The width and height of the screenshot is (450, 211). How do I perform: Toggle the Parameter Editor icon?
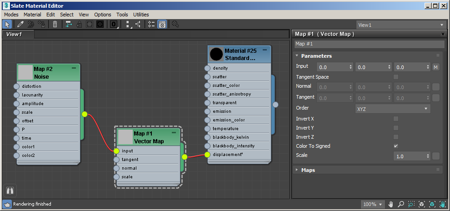click(162, 25)
